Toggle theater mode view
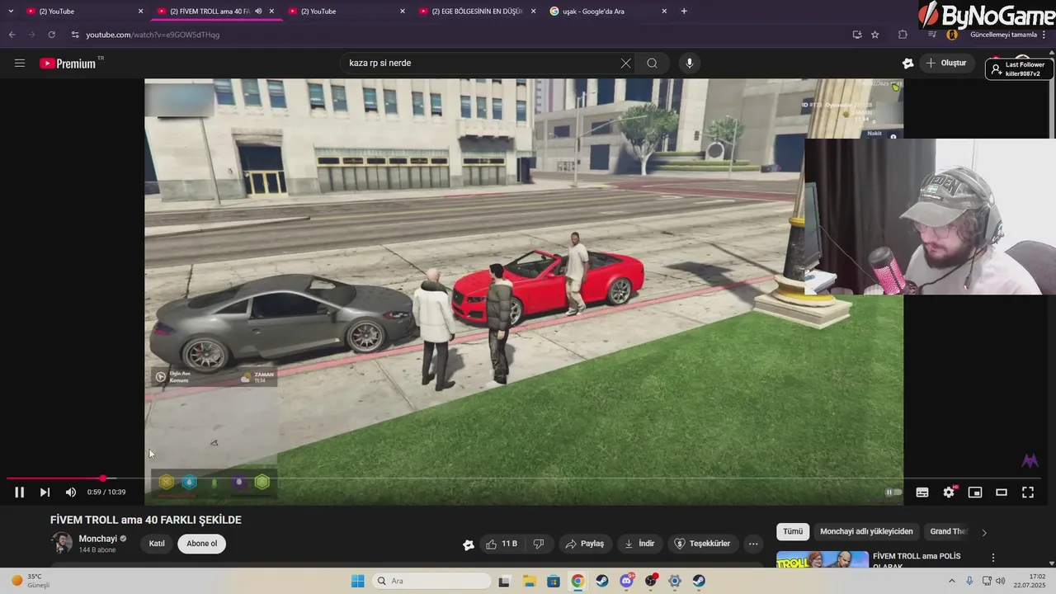This screenshot has height=594, width=1056. (x=1002, y=493)
